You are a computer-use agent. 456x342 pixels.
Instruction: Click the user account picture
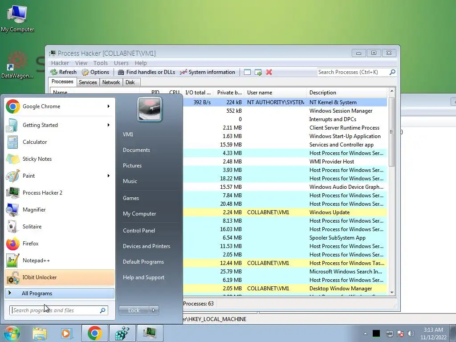(x=150, y=109)
